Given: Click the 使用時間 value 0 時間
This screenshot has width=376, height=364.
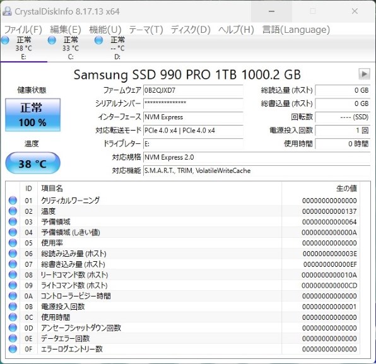Looking at the screenshot, I should point(343,144).
